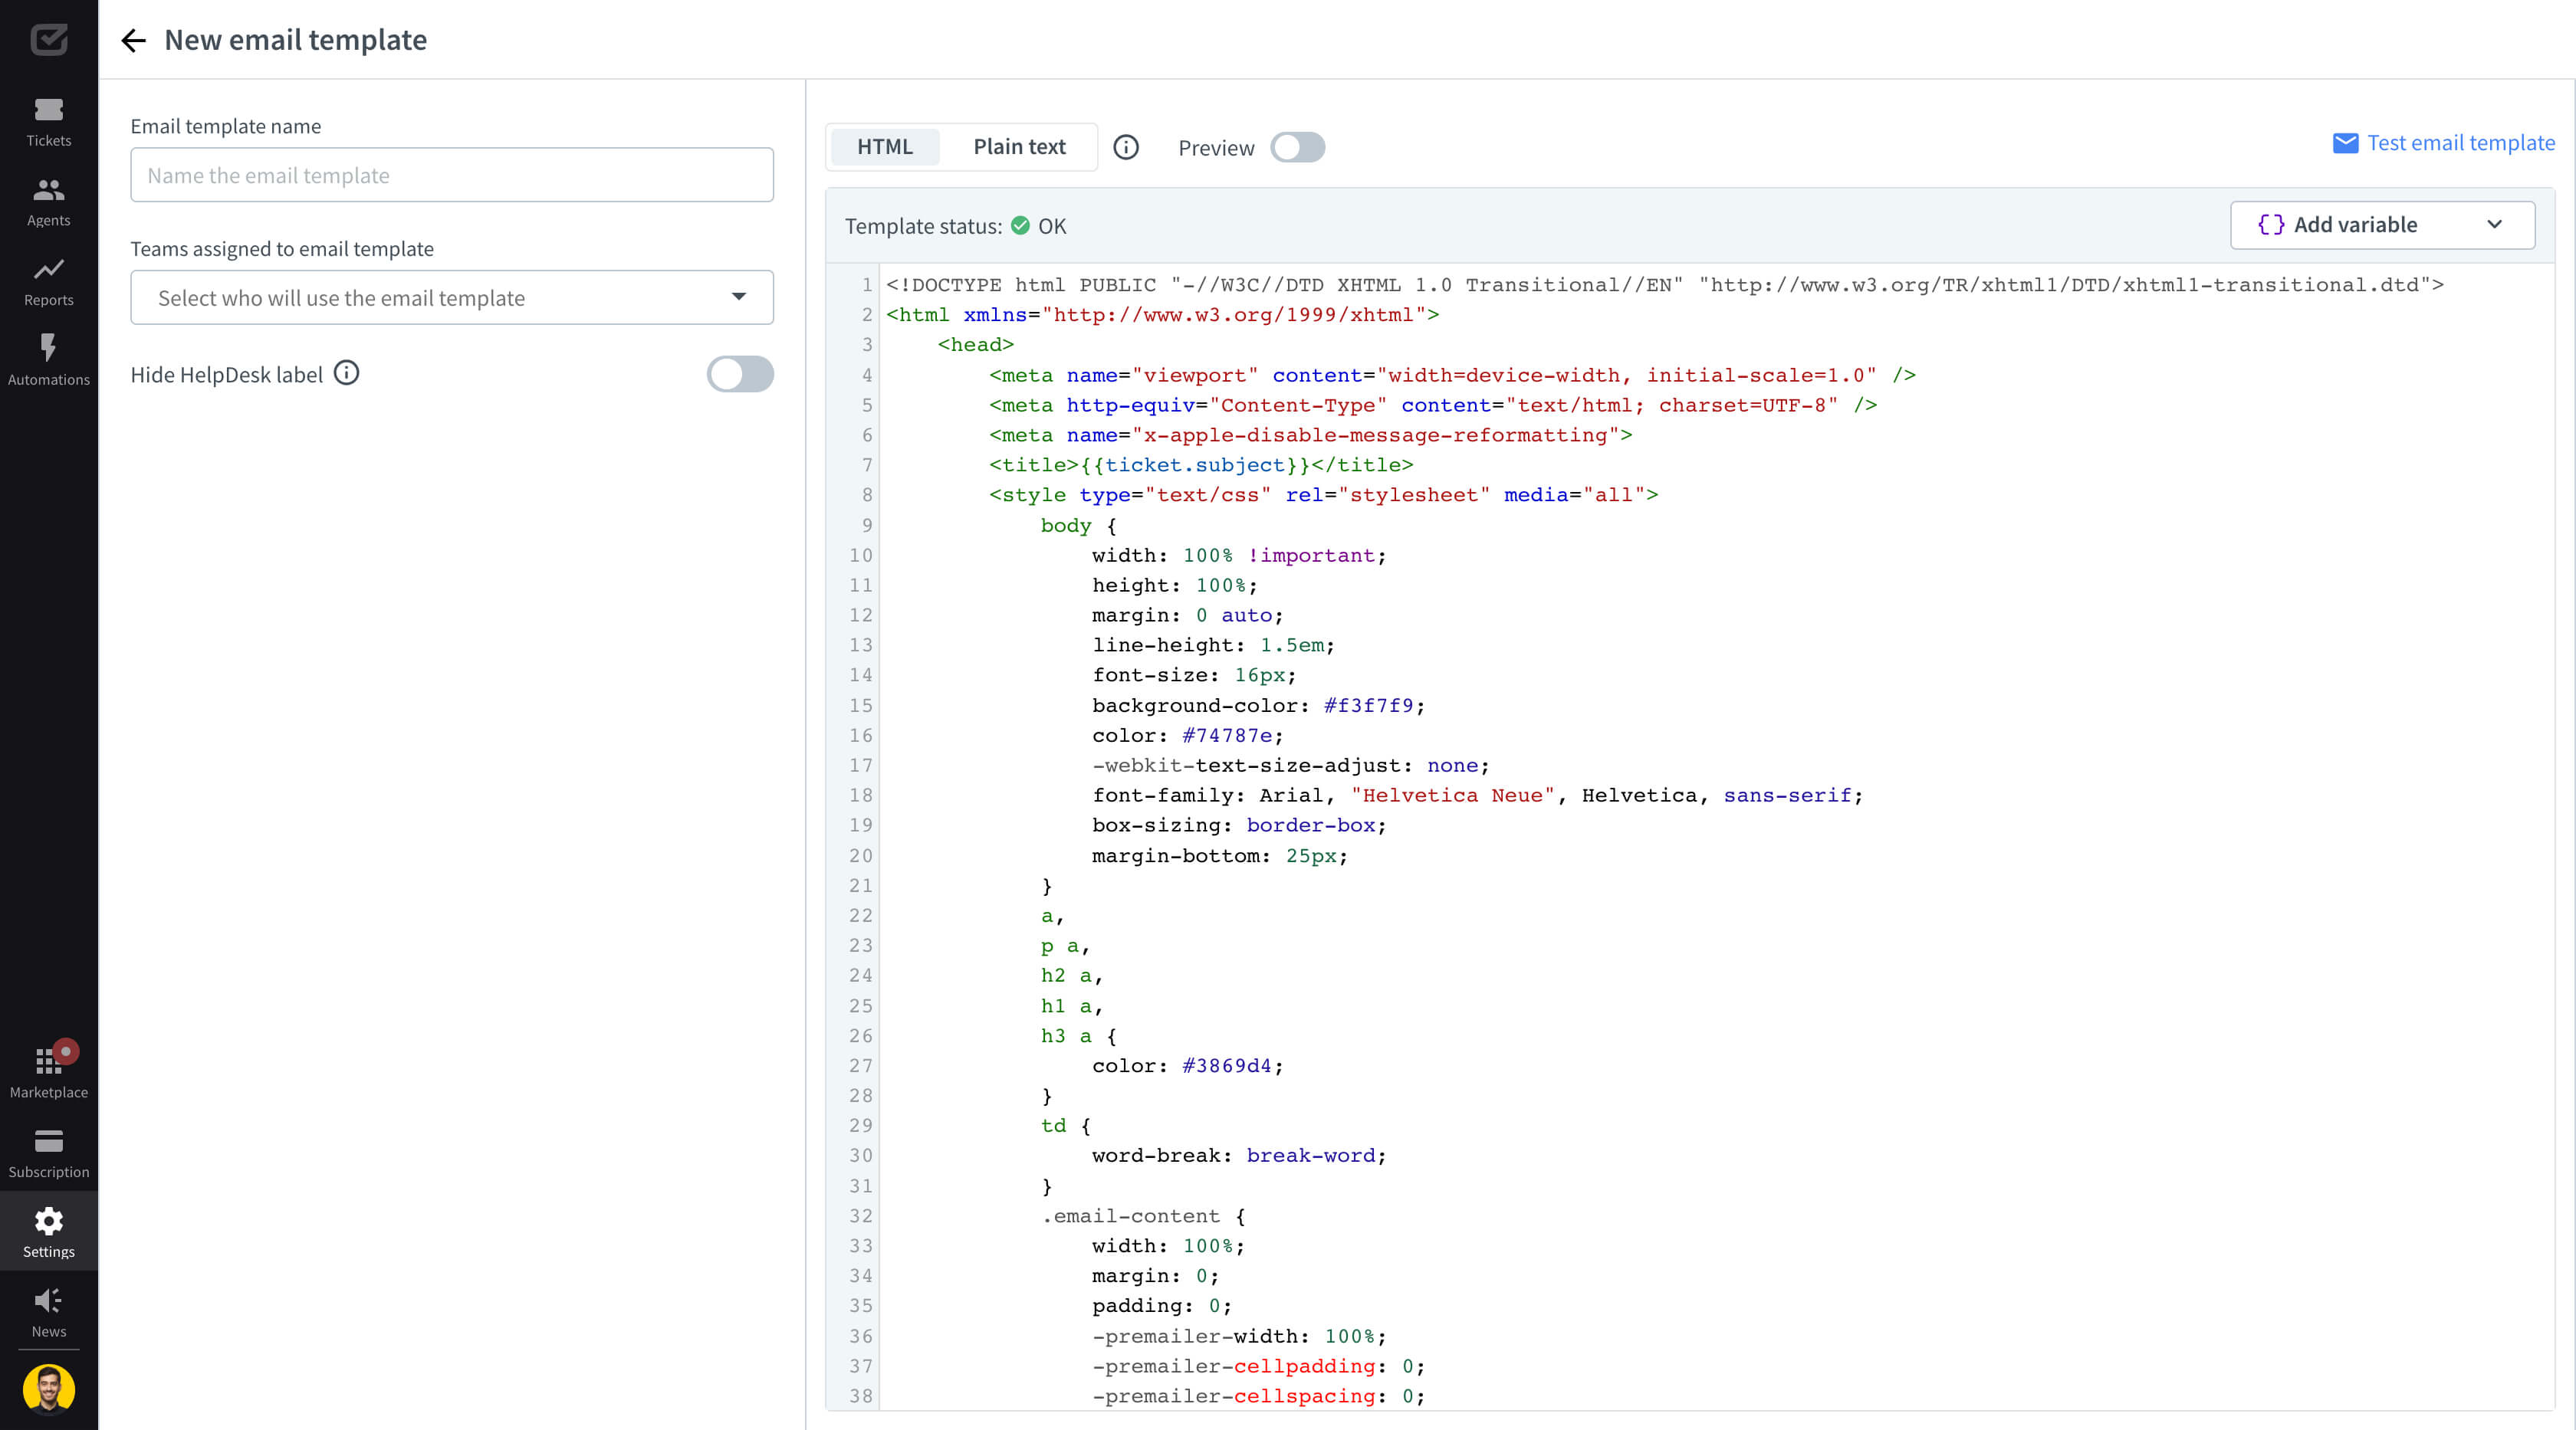Toggle the Hide HelpDesk label switch
Image resolution: width=2576 pixels, height=1430 pixels.
tap(740, 373)
